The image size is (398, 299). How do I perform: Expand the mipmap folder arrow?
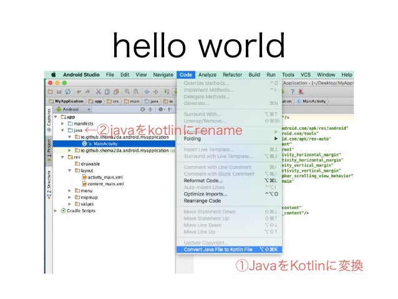click(x=69, y=197)
